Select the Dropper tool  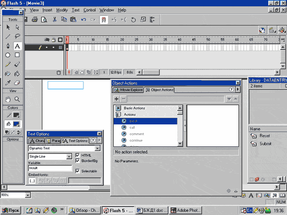[x=8, y=83]
